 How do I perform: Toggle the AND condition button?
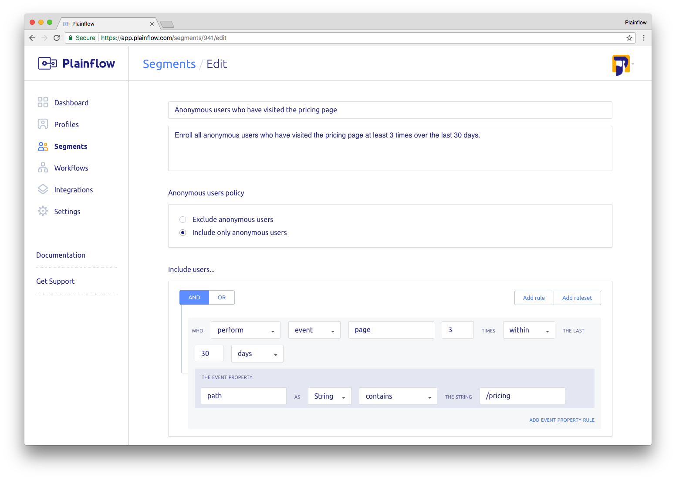pos(194,298)
